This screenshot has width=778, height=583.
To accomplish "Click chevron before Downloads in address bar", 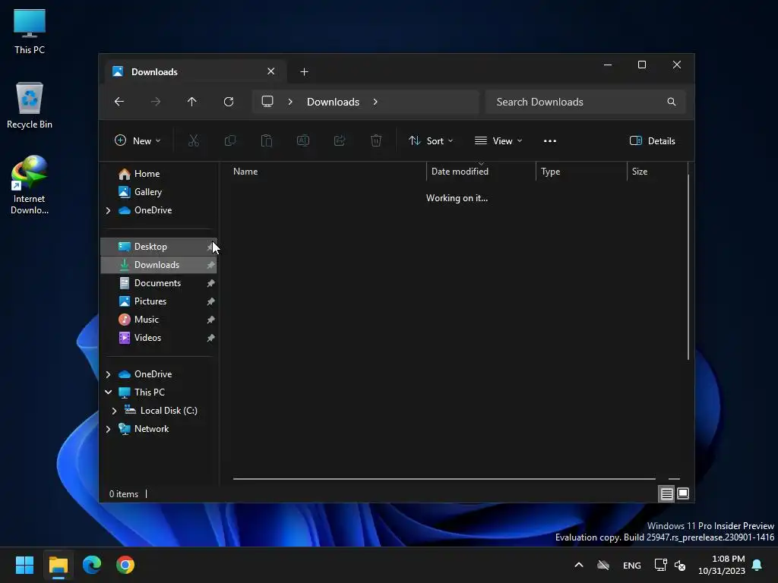I will coord(290,102).
